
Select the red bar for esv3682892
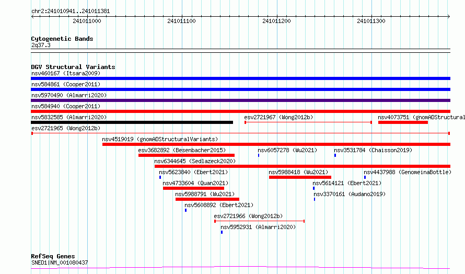click(x=187, y=155)
